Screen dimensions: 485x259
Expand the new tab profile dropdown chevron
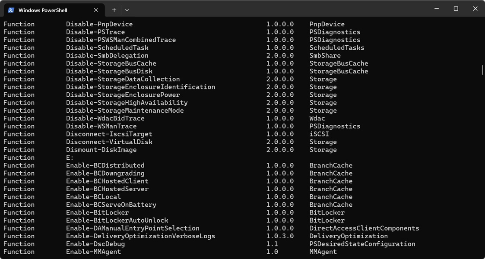127,10
